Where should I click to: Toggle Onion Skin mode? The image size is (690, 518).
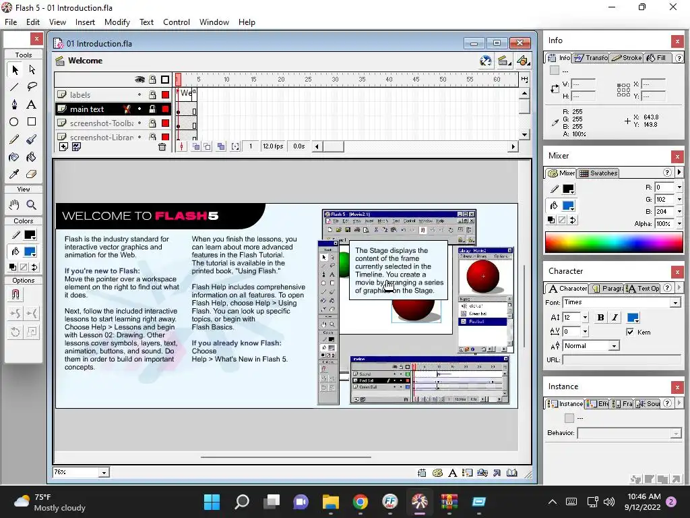pyautogui.click(x=196, y=146)
